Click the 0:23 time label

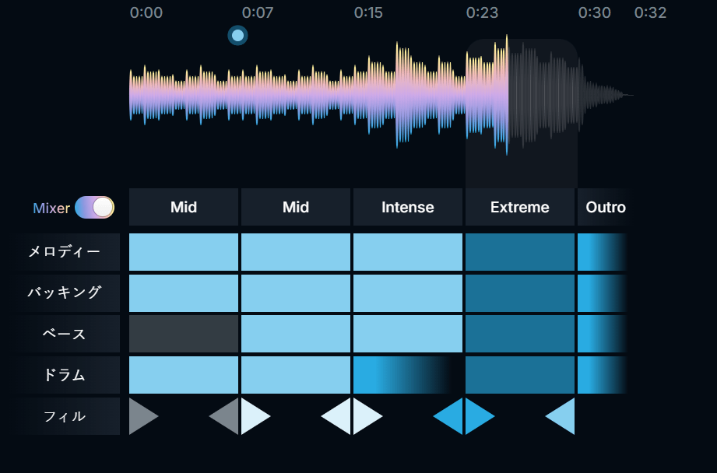tap(483, 12)
